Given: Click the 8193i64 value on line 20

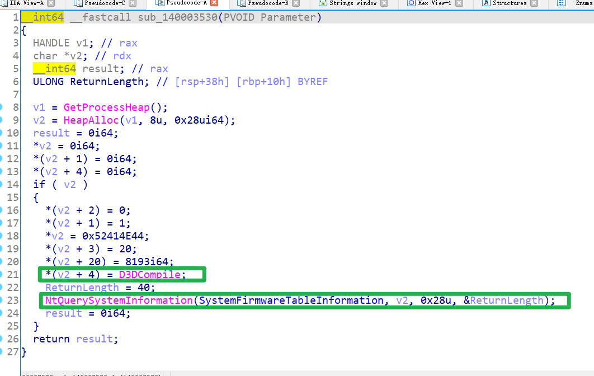Looking at the screenshot, I should click(x=147, y=261).
